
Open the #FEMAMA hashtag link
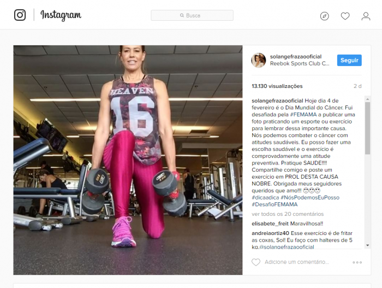[303, 114]
